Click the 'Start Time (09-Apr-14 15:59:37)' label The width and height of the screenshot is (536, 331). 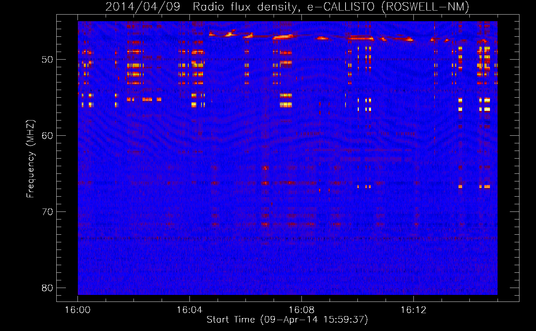click(x=287, y=319)
